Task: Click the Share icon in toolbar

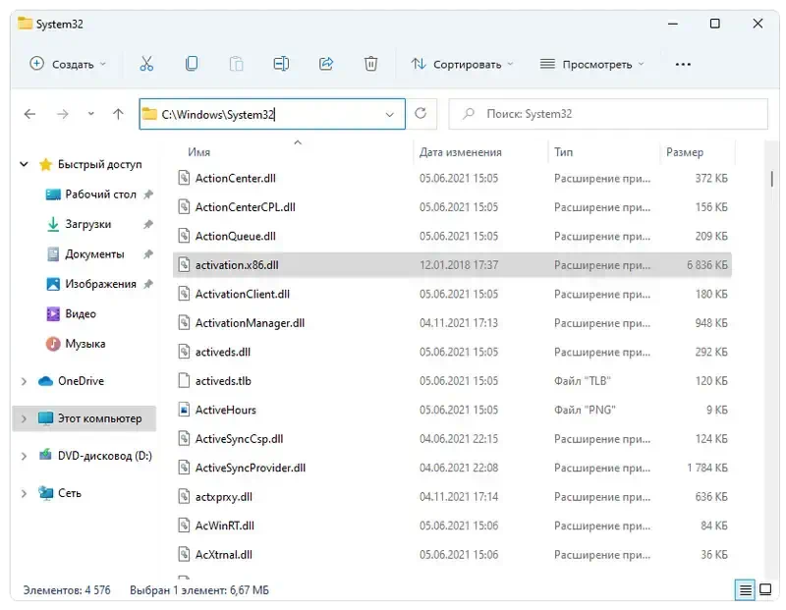Action: pos(326,64)
